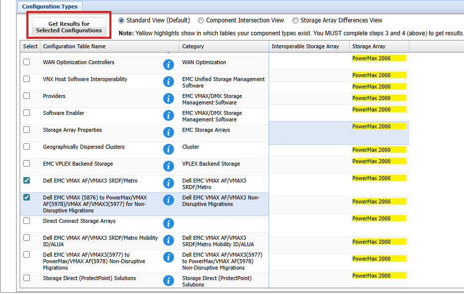Image resolution: width=464 pixels, height=294 pixels.
Task: Click info icon for VNX Host Software Interoperability
Action: [169, 82]
